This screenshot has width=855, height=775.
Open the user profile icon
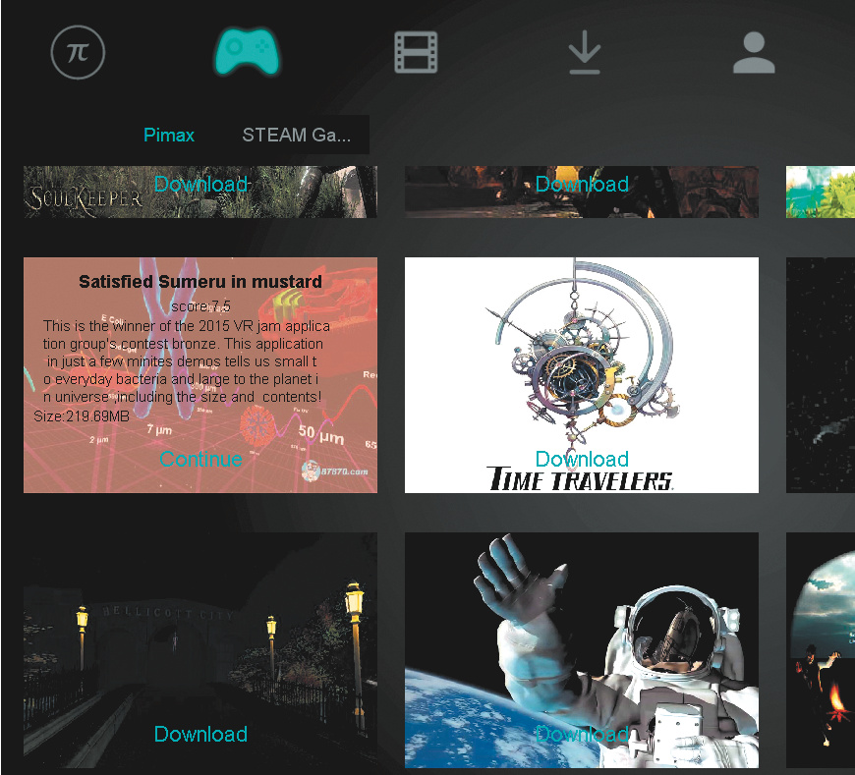754,52
